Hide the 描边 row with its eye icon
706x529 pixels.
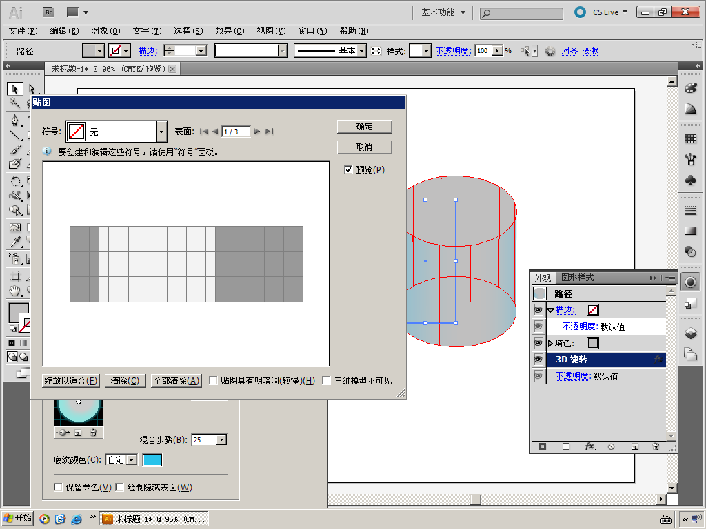[538, 310]
